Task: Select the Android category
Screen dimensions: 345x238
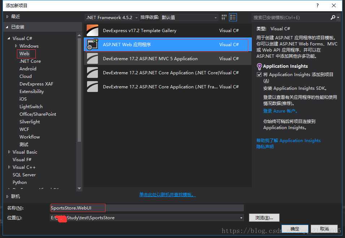Action: [28, 69]
